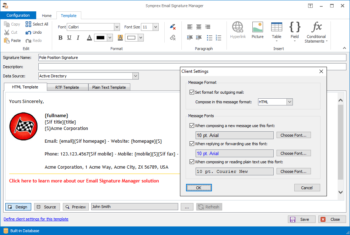Viewport: 350px width, 235px height.
Task: Apply Underline formatting
Action: (69, 38)
